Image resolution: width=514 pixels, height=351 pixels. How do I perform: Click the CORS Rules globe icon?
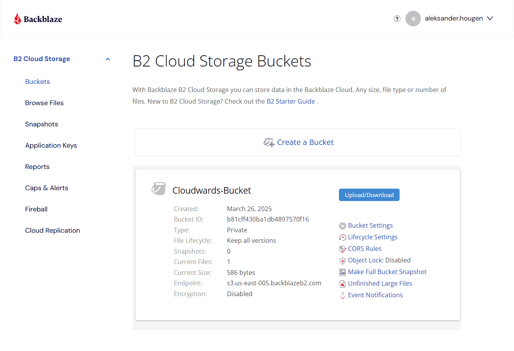pyautogui.click(x=342, y=249)
